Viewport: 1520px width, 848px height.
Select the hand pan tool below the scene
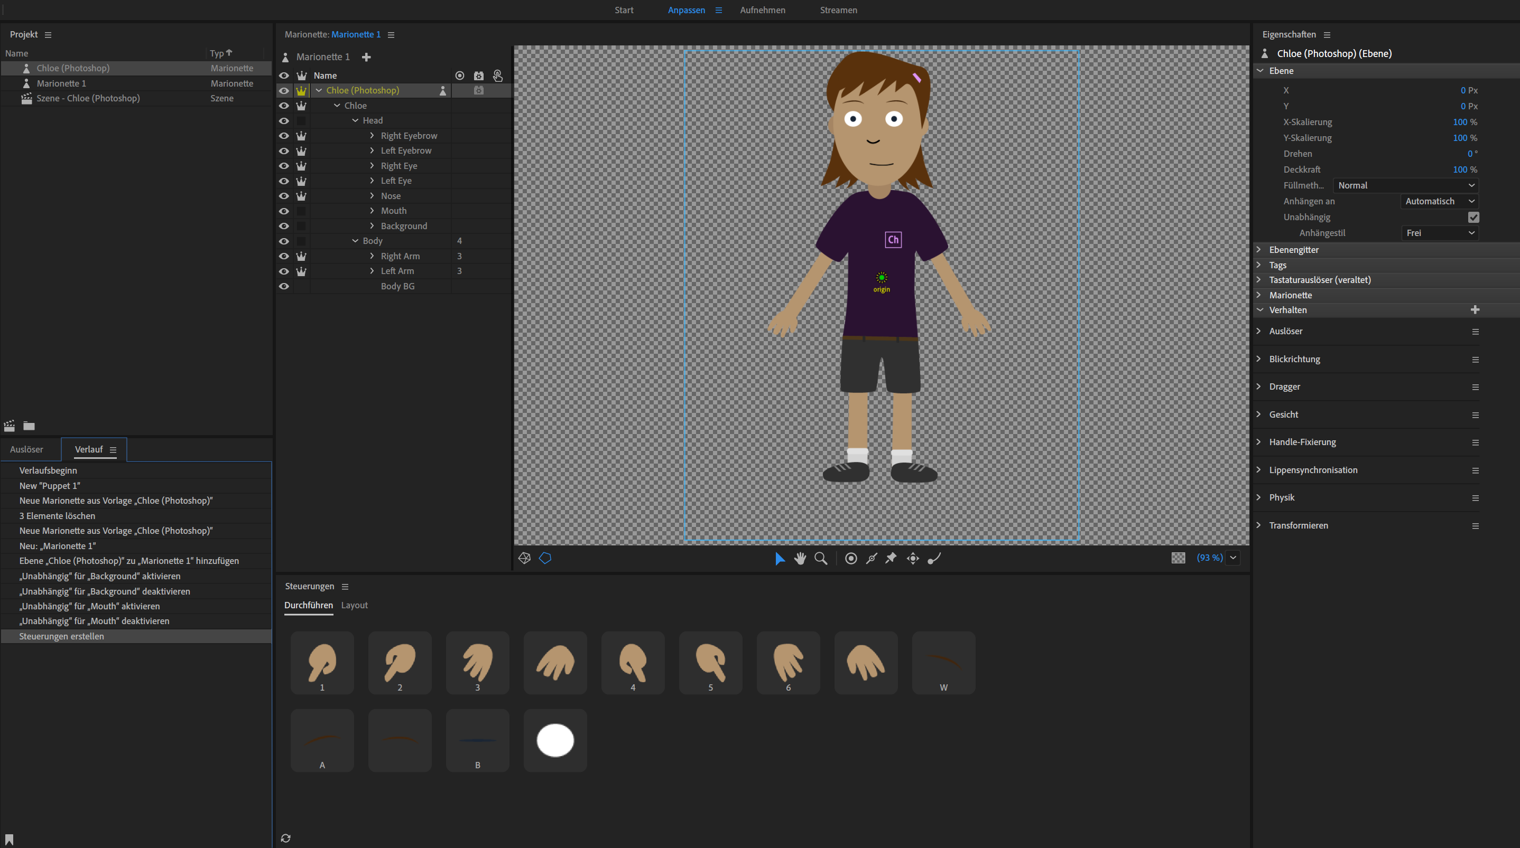(x=800, y=559)
